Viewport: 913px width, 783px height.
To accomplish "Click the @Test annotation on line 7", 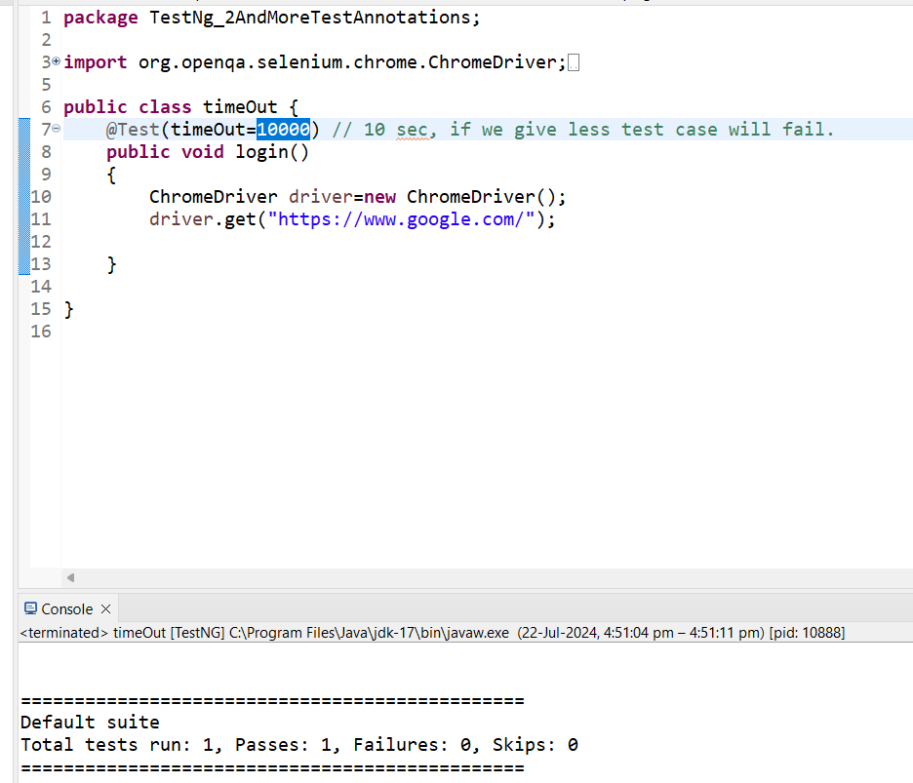I will [133, 130].
